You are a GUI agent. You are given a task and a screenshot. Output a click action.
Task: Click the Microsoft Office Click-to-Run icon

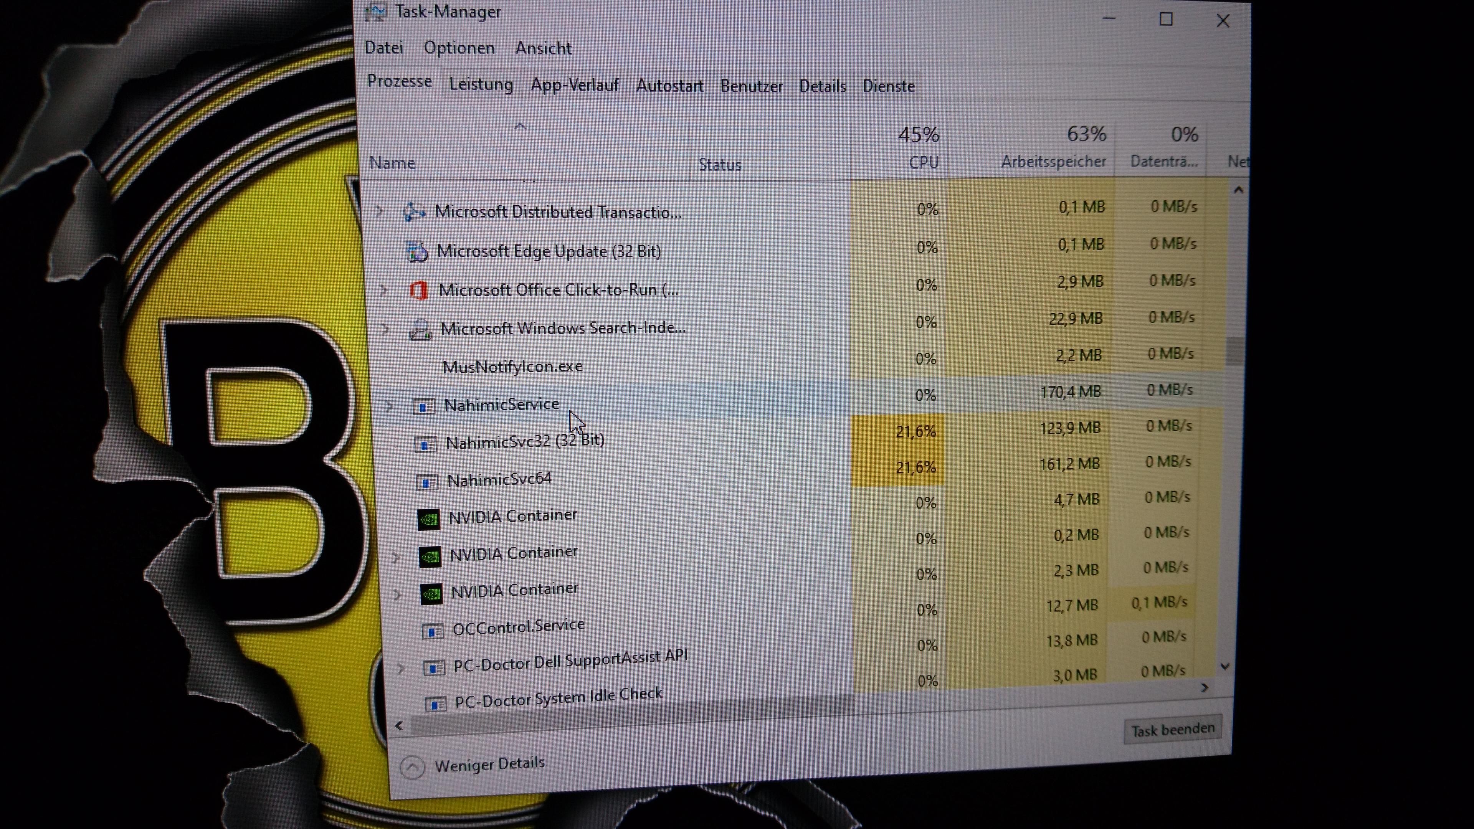pyautogui.click(x=418, y=290)
